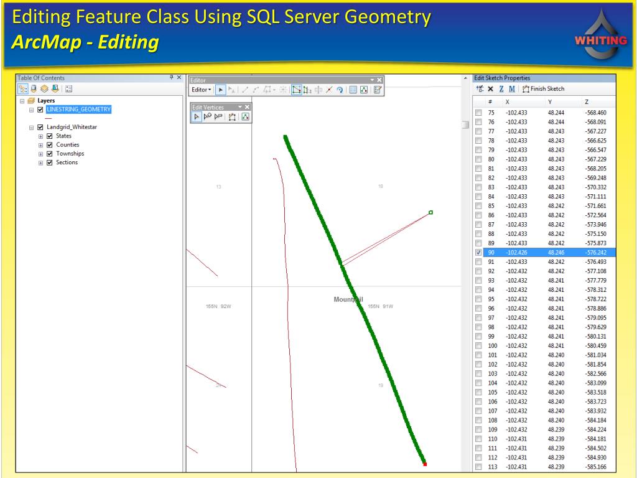Select the Add Vertex tool
This screenshot has height=478, width=637.
208,117
